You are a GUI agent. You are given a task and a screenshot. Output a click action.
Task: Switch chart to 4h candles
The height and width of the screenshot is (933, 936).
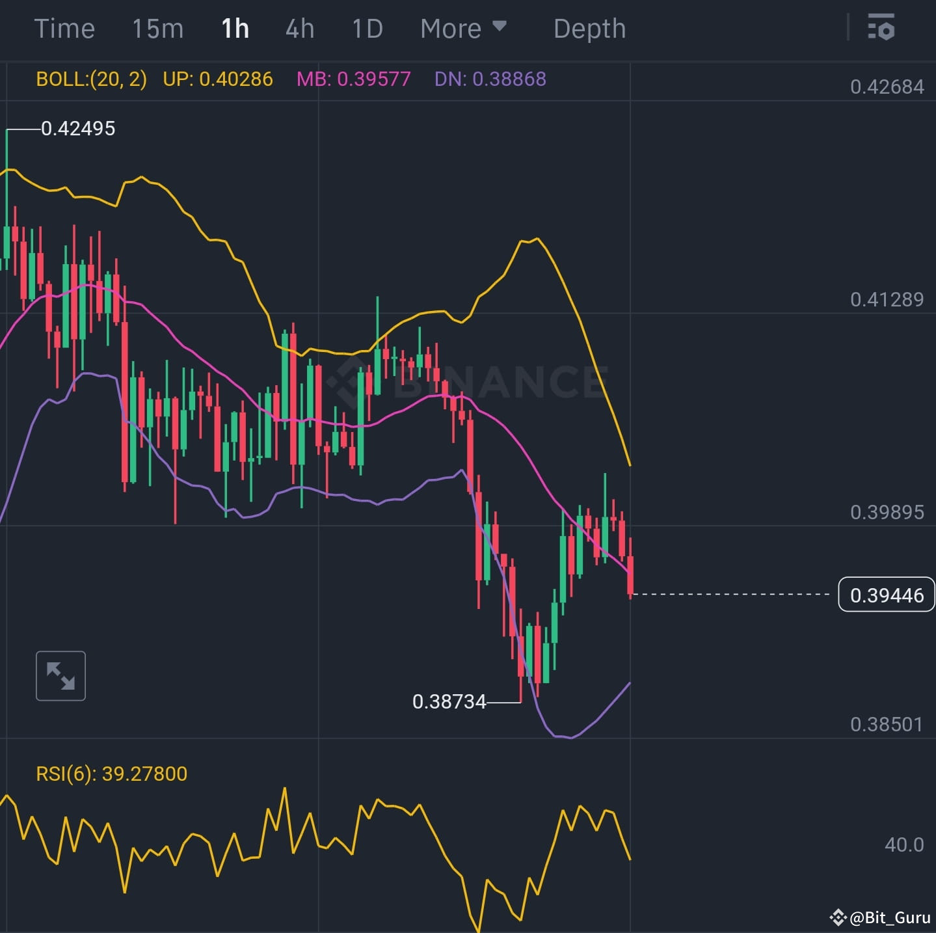coord(299,29)
